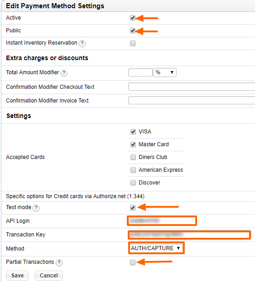Turn off Test mode checkbox
The image size is (255, 282).
click(x=133, y=208)
